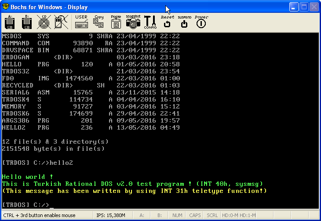Click the HELLO2 PRG file row

[x=91, y=127]
